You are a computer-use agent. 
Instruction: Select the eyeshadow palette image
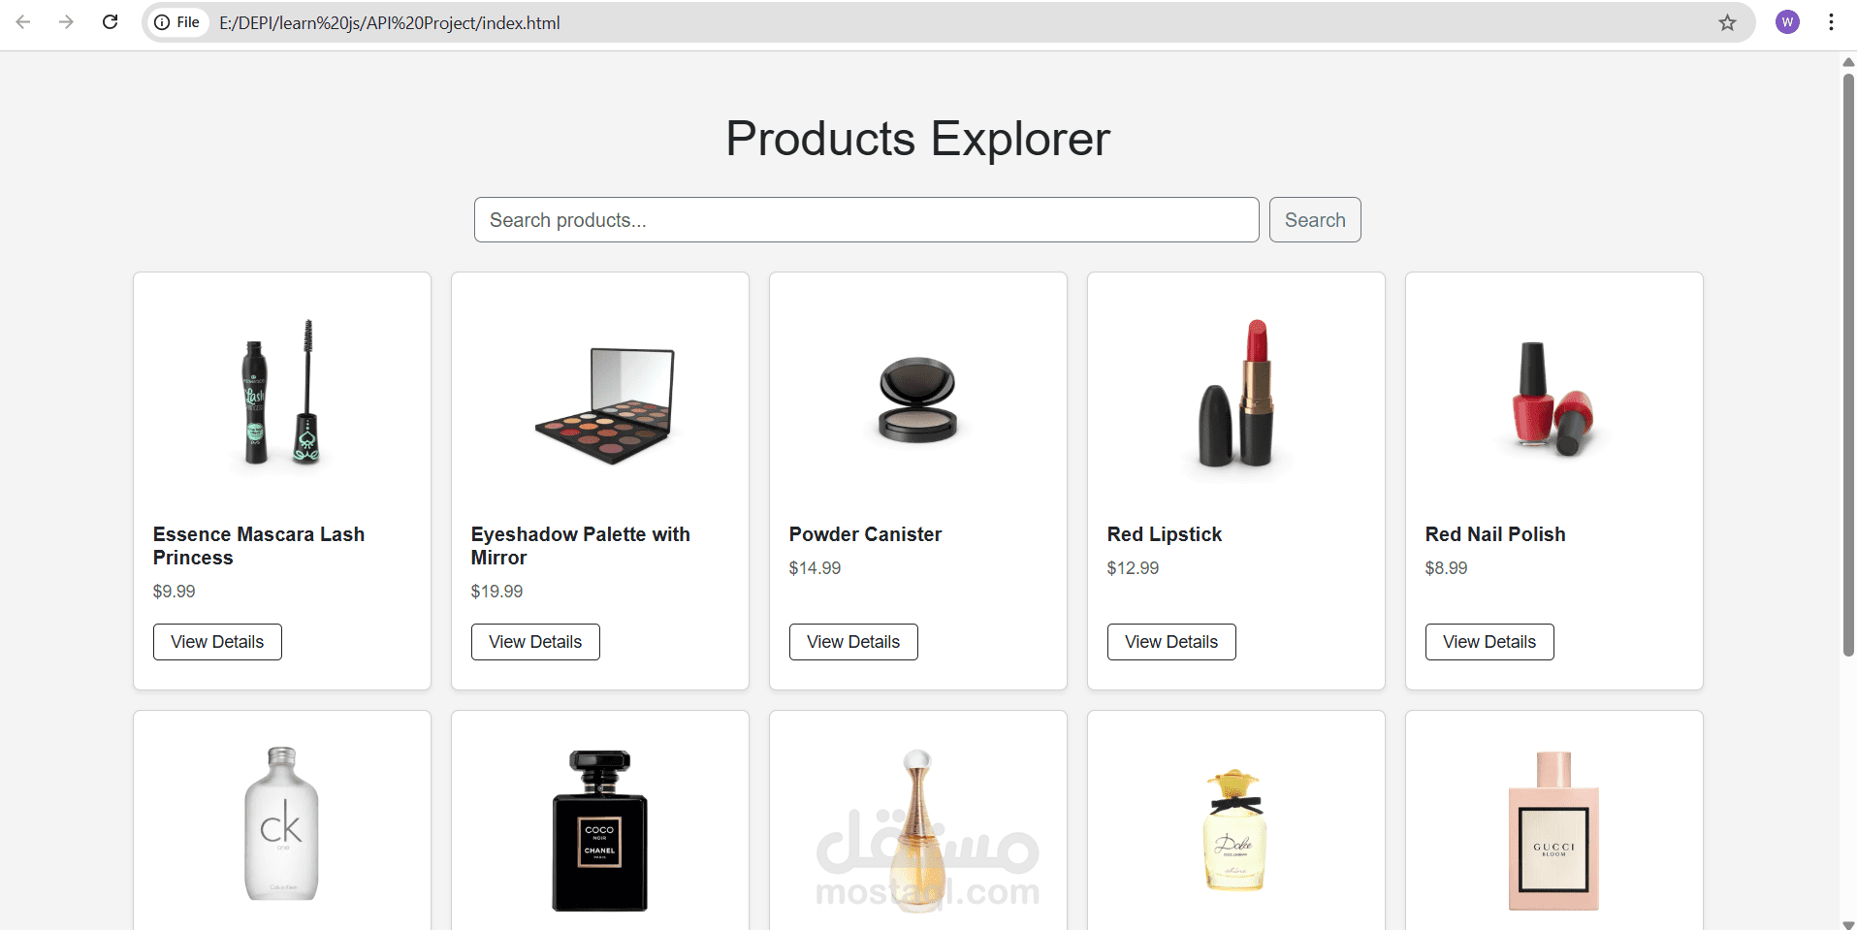click(x=604, y=406)
